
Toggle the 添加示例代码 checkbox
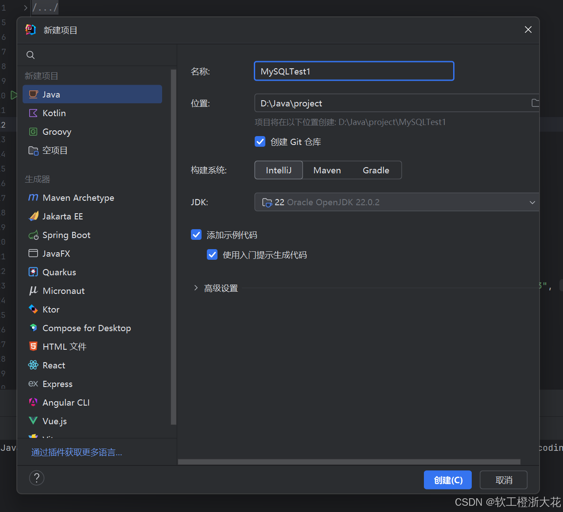pyautogui.click(x=196, y=235)
